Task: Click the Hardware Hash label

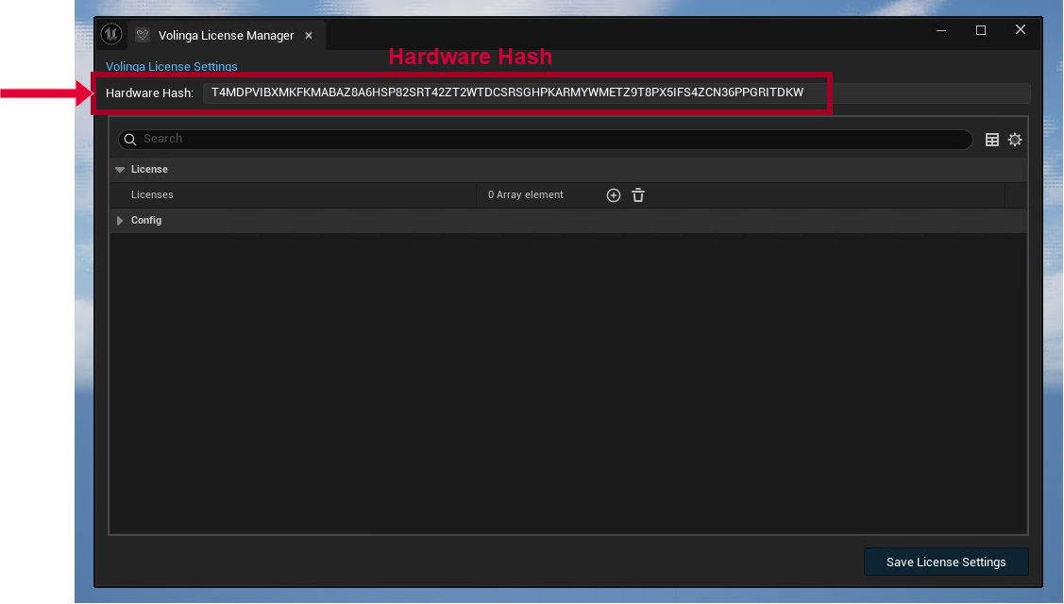Action: pyautogui.click(x=149, y=92)
